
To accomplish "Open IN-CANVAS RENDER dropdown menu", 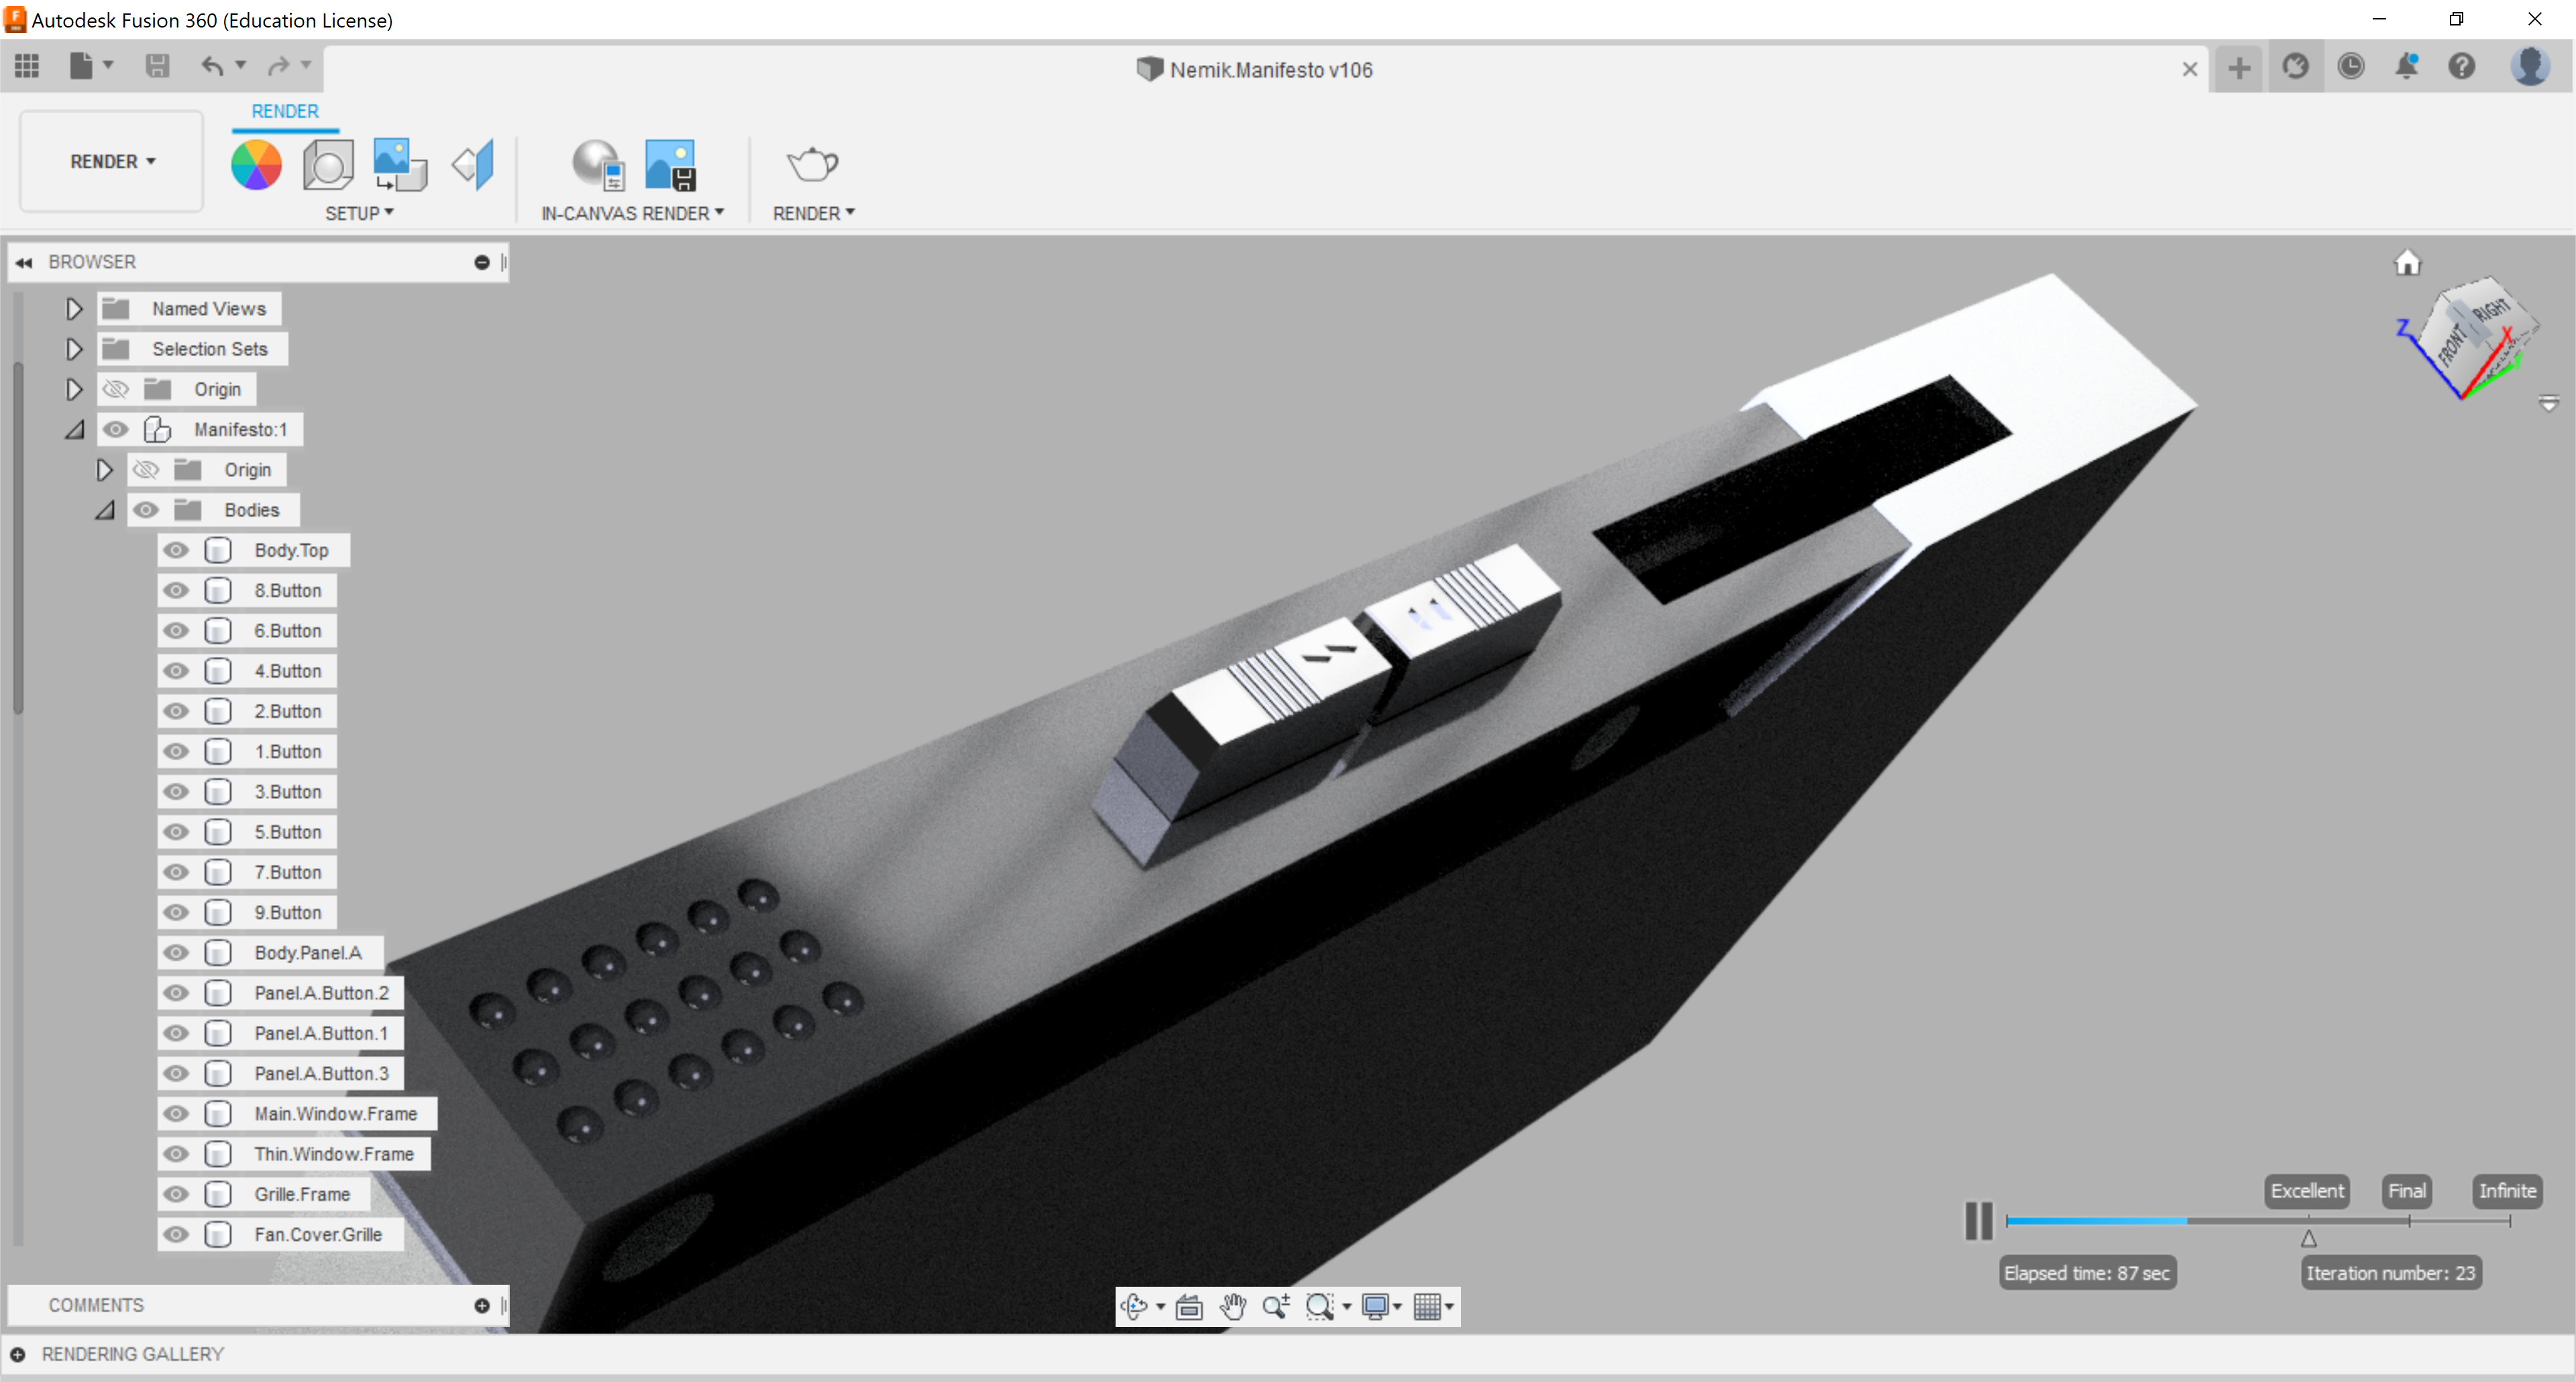I will (632, 213).
